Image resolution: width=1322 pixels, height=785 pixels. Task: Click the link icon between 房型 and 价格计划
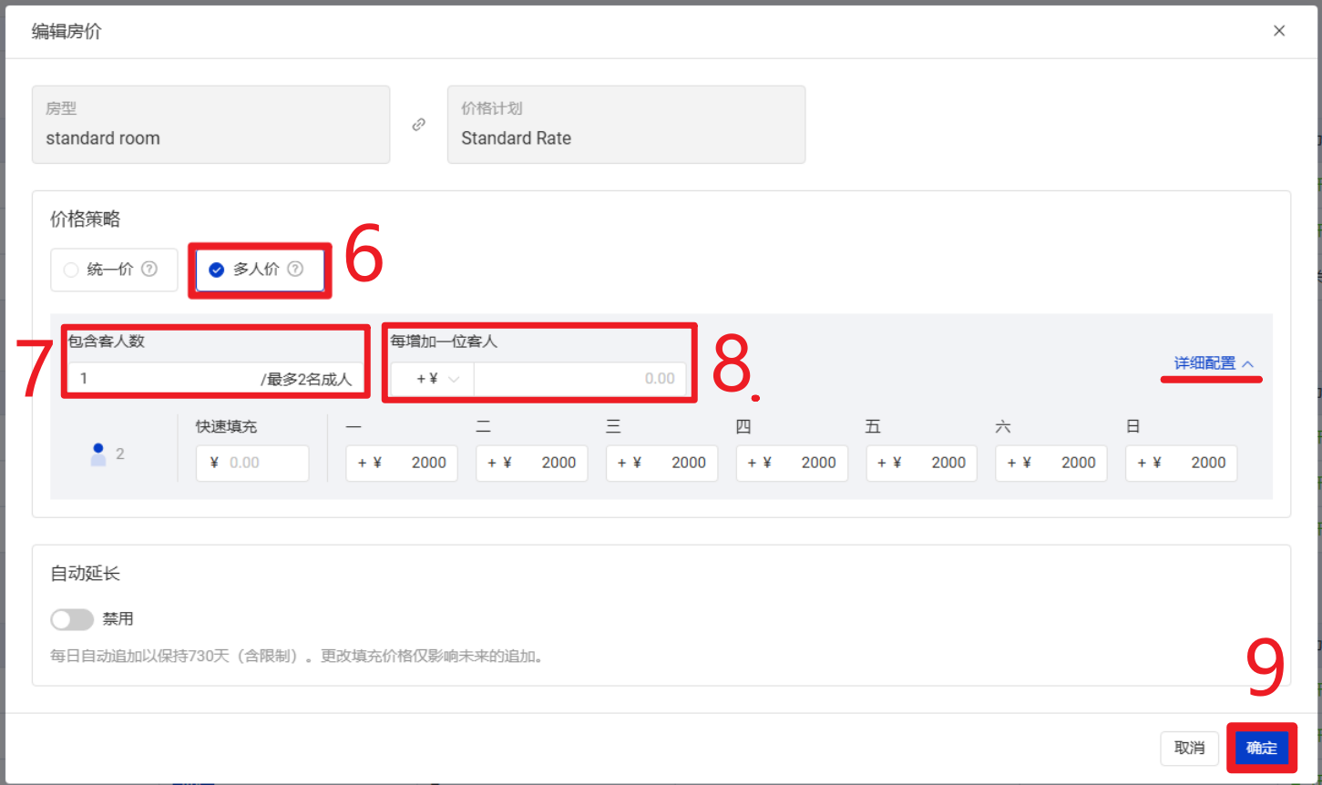419,125
